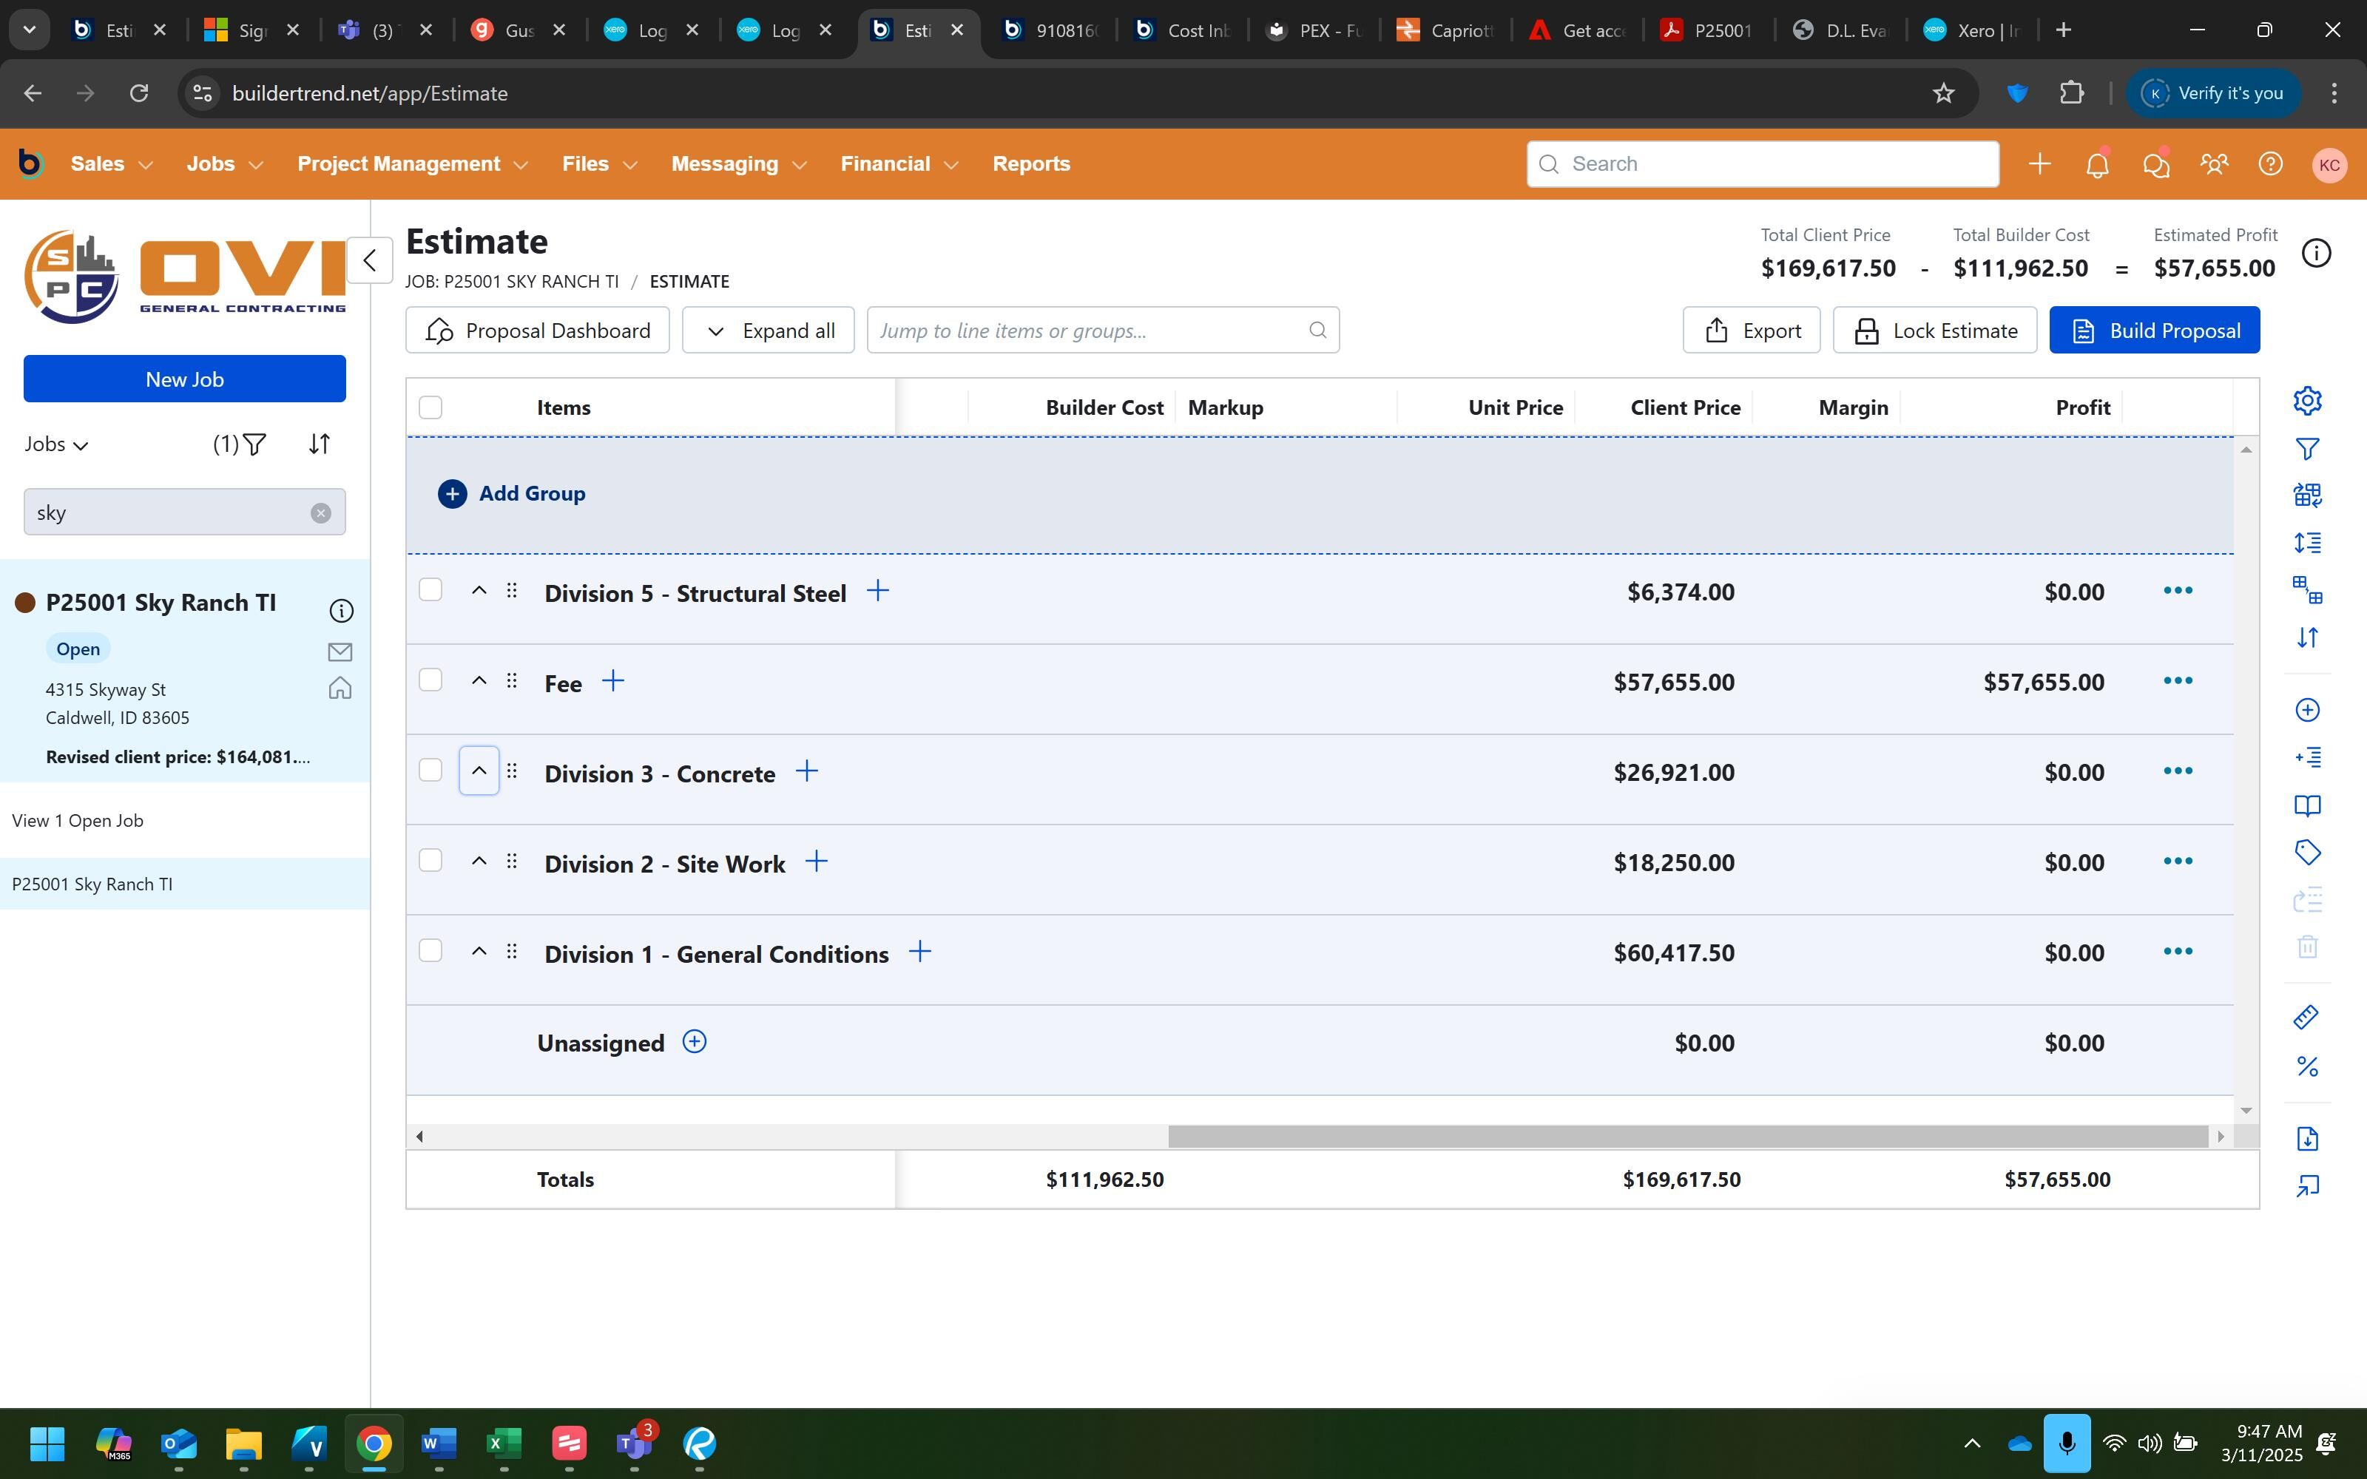Open the notifications bell icon
This screenshot has width=2367, height=1479.
[2096, 164]
